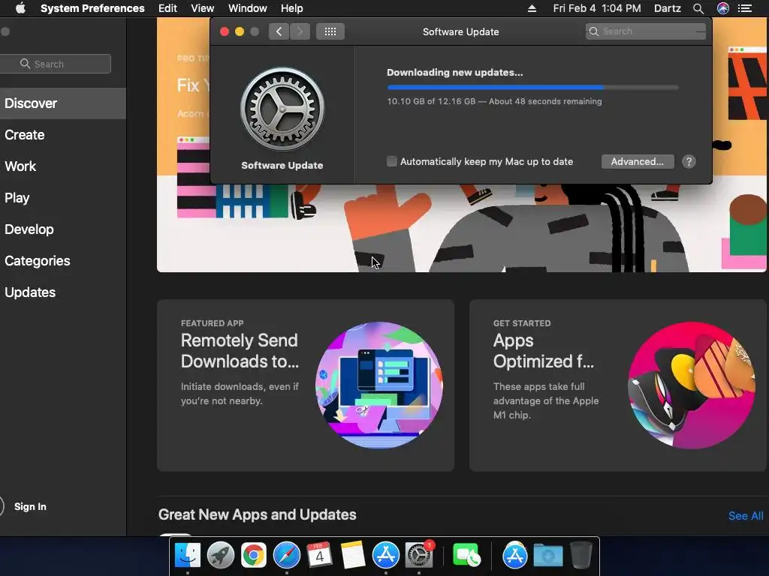Select Categories in the App Store sidebar
This screenshot has width=769, height=576.
click(x=63, y=260)
